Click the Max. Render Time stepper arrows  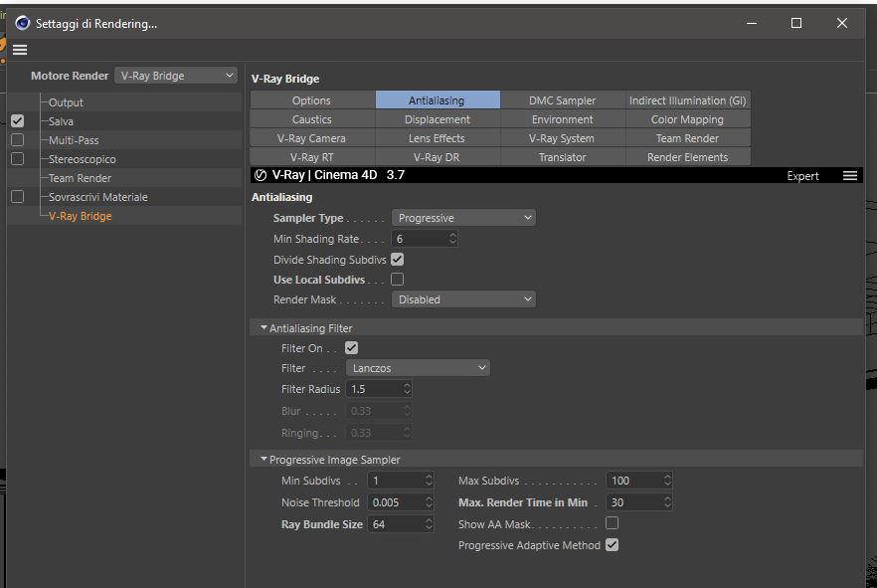click(667, 502)
